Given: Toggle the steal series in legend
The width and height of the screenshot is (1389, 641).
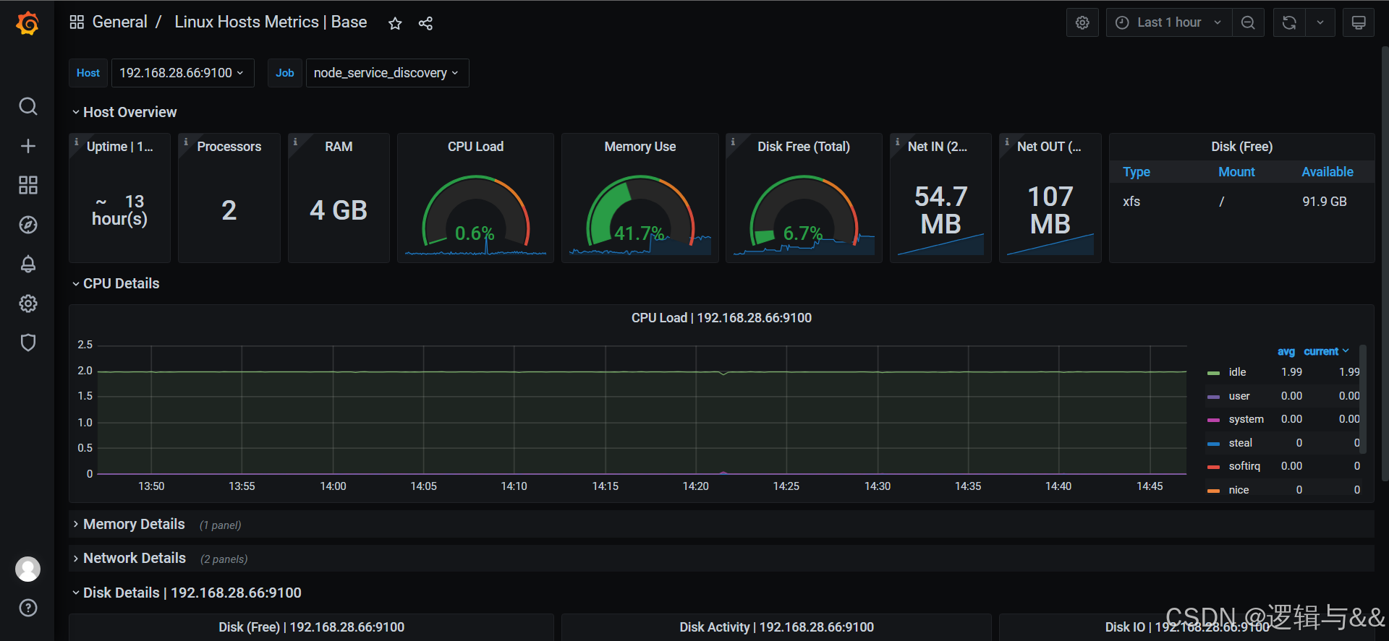Looking at the screenshot, I should (x=1240, y=443).
